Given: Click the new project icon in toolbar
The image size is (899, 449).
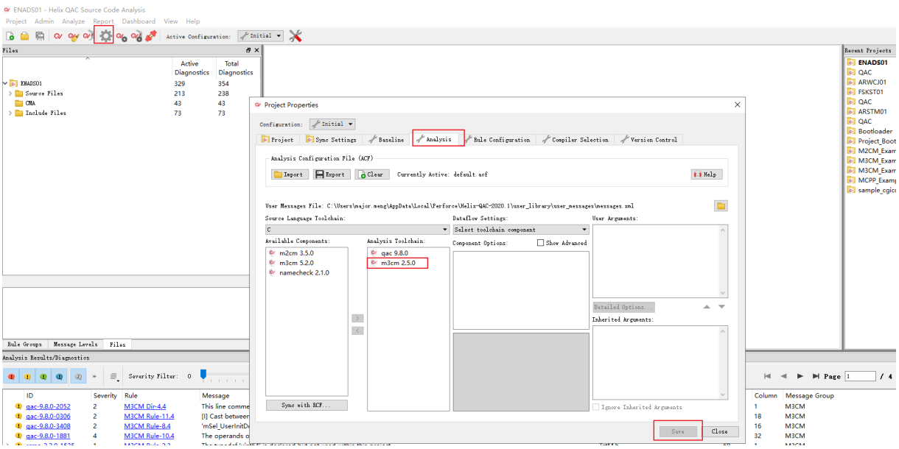Looking at the screenshot, I should coord(10,36).
